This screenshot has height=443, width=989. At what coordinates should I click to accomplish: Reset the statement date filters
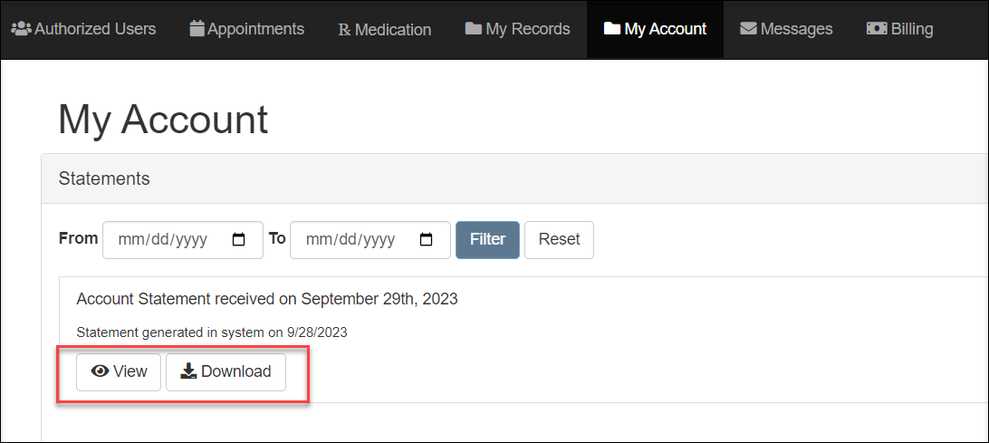559,240
